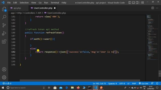The image size is (161, 90).
Task: Open Windows Start menu
Action: coord(3,88)
